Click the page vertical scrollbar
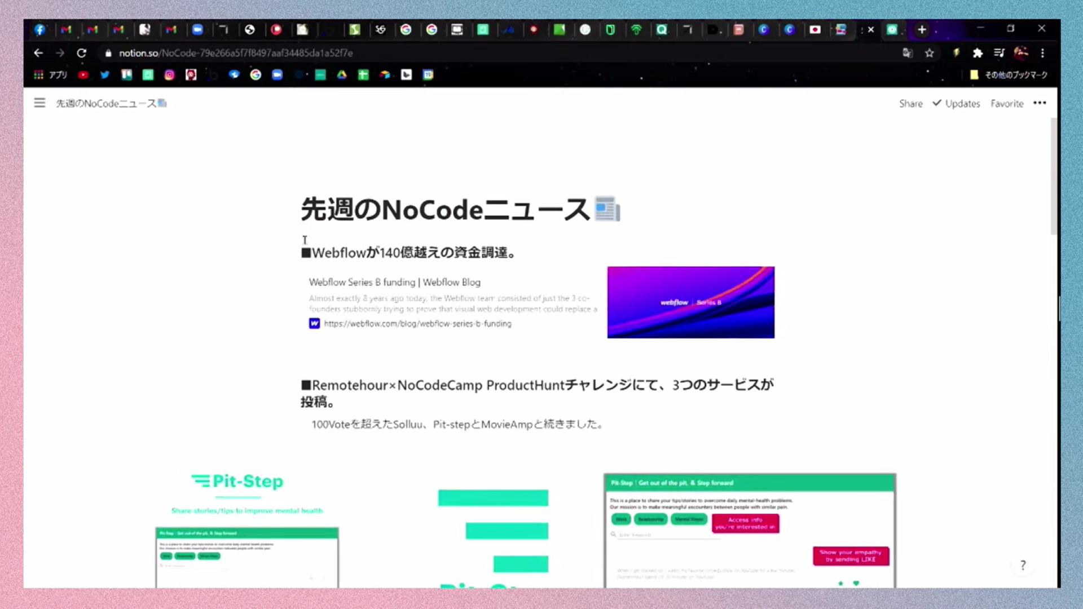The height and width of the screenshot is (609, 1083). tap(1053, 176)
